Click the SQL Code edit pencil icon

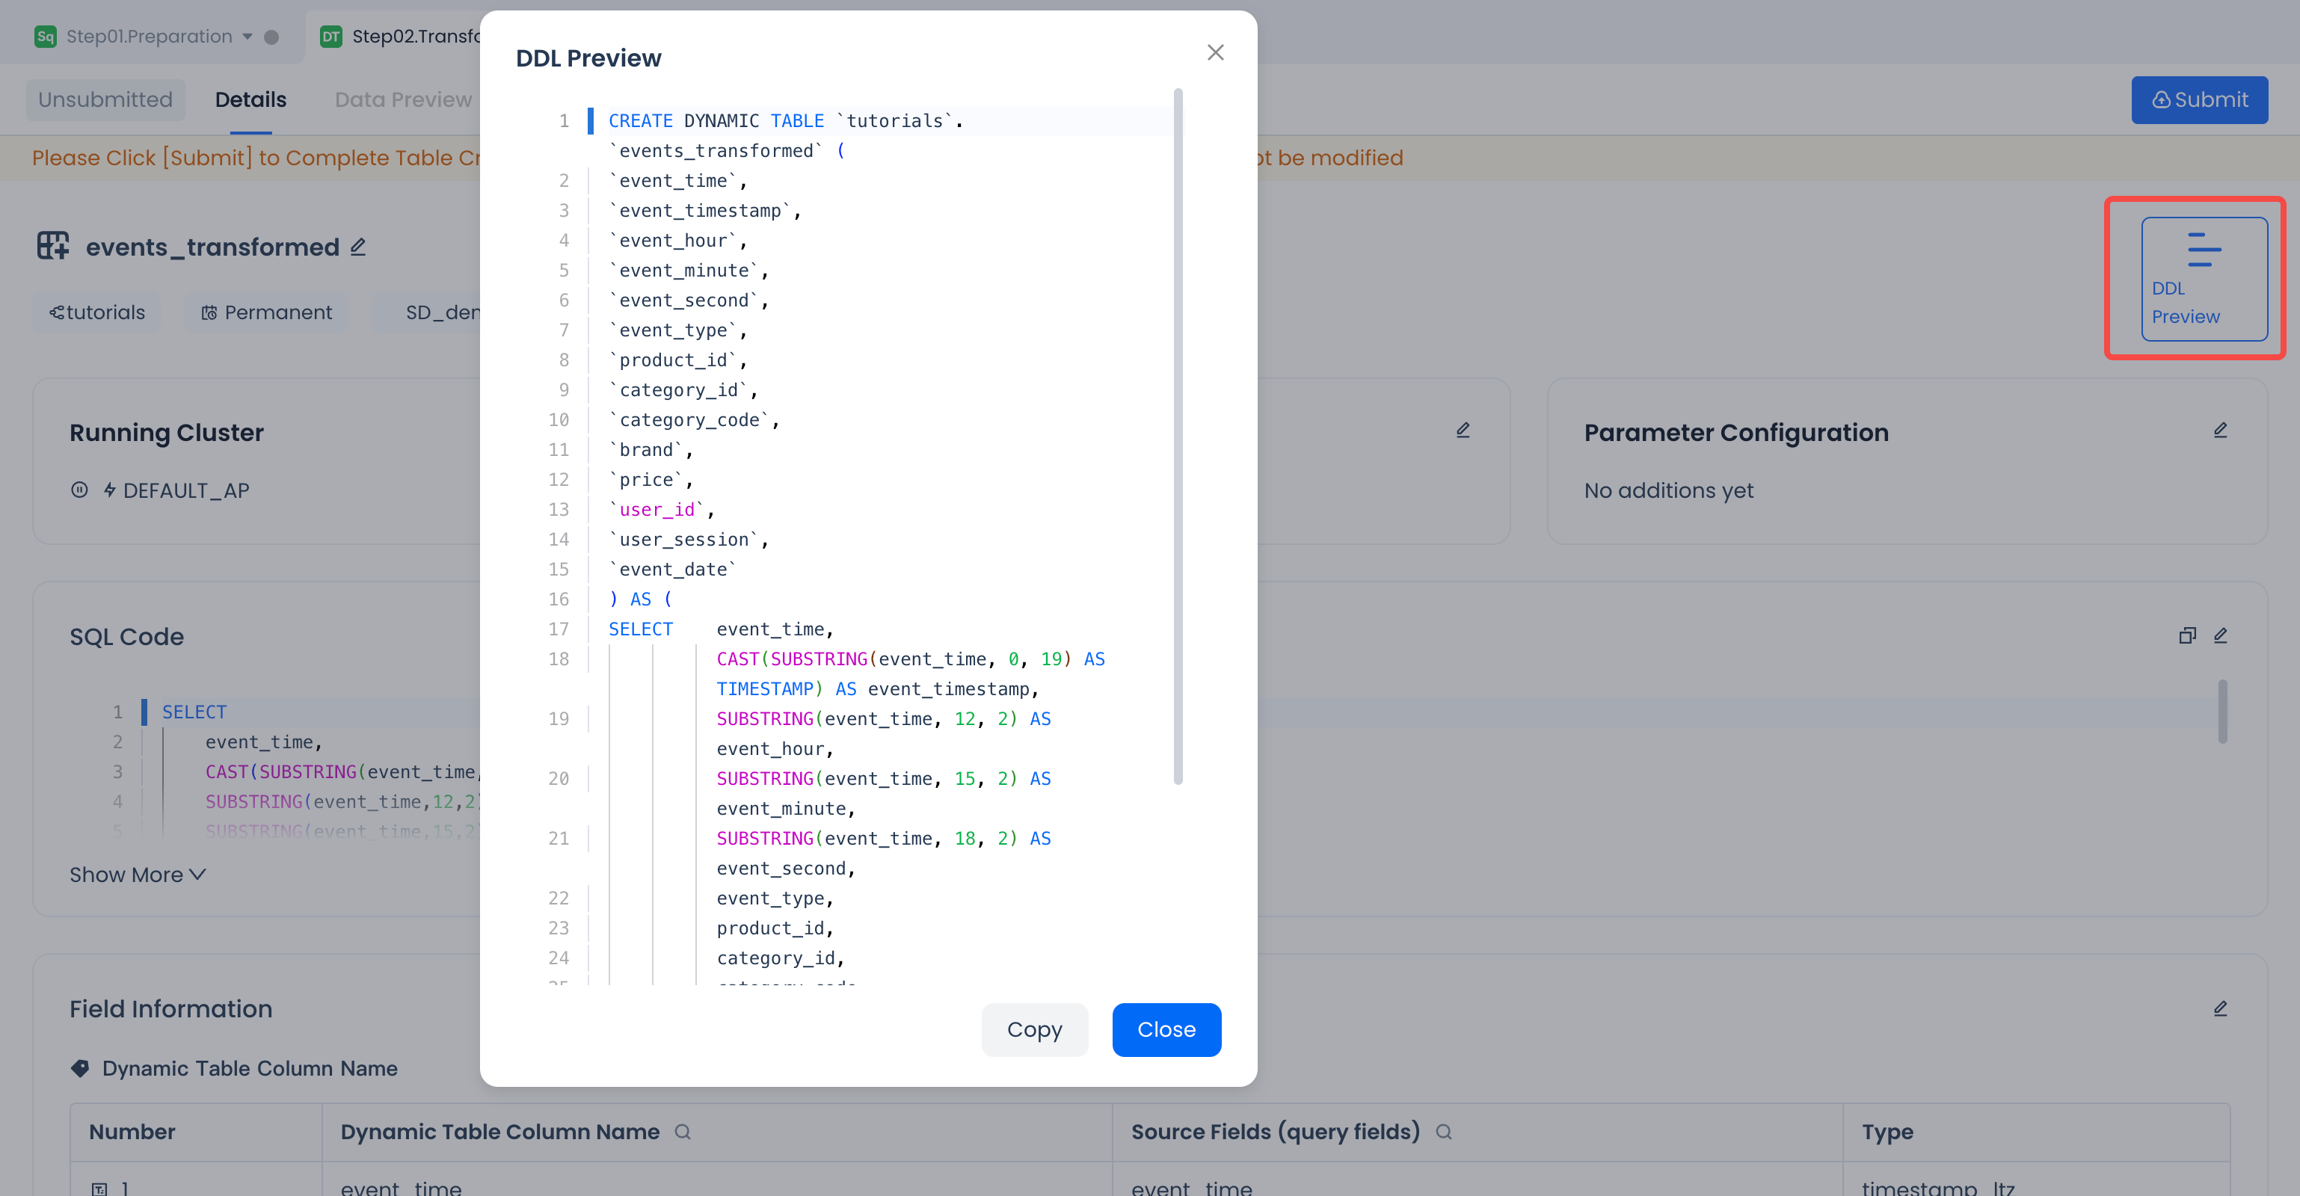pyautogui.click(x=2221, y=635)
